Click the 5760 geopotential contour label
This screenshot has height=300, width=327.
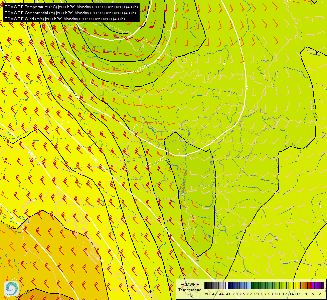coord(67,89)
